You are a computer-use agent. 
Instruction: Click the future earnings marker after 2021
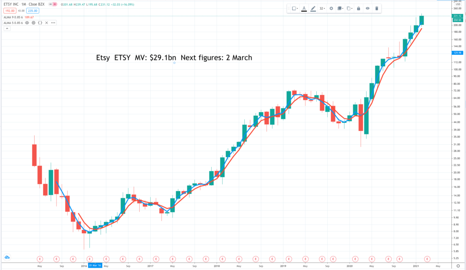pos(427,259)
